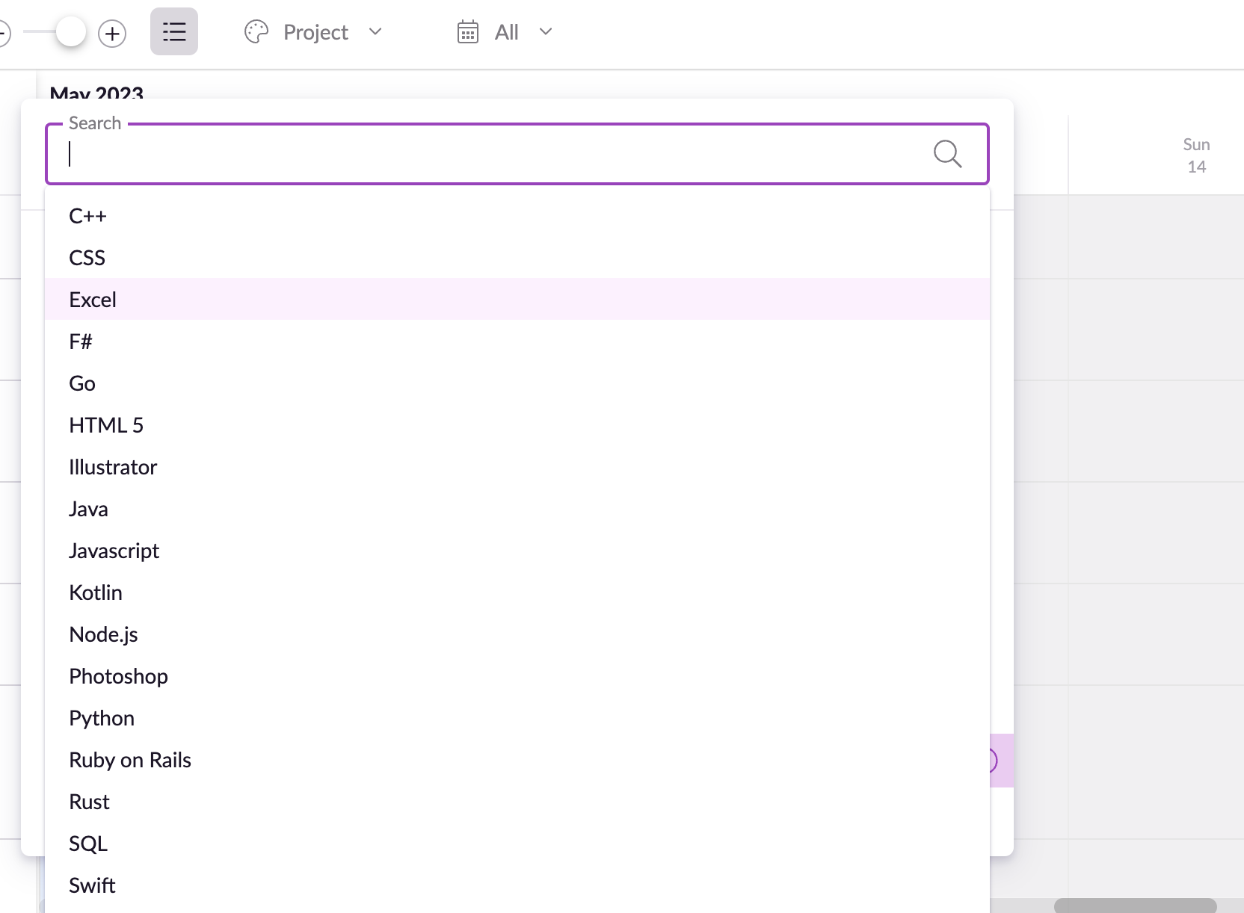
Task: Click the Sun 14 day header
Action: click(1196, 155)
